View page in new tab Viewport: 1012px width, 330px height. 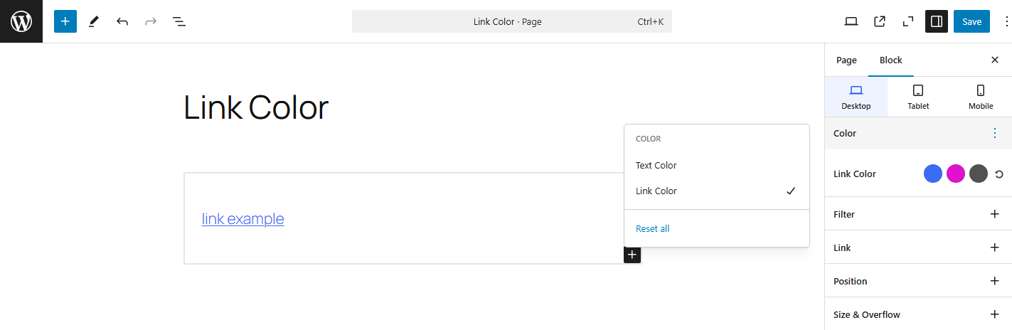coord(880,21)
